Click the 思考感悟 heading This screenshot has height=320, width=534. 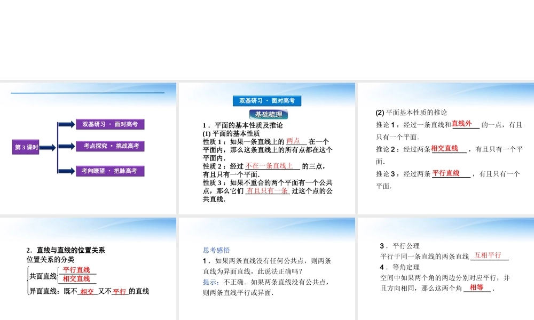click(x=216, y=250)
